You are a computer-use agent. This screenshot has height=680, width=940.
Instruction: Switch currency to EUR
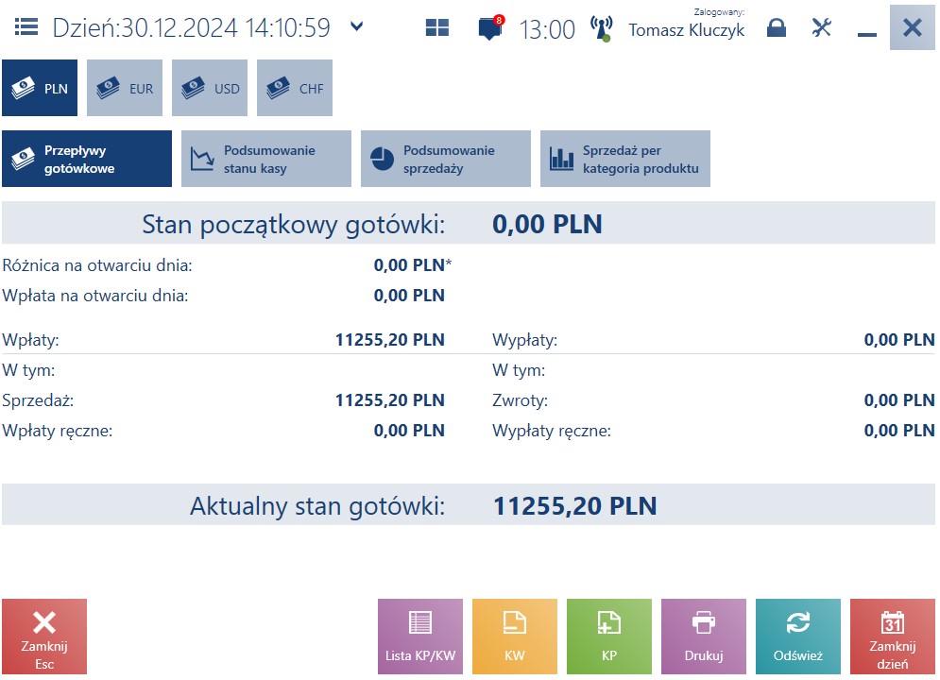(125, 88)
